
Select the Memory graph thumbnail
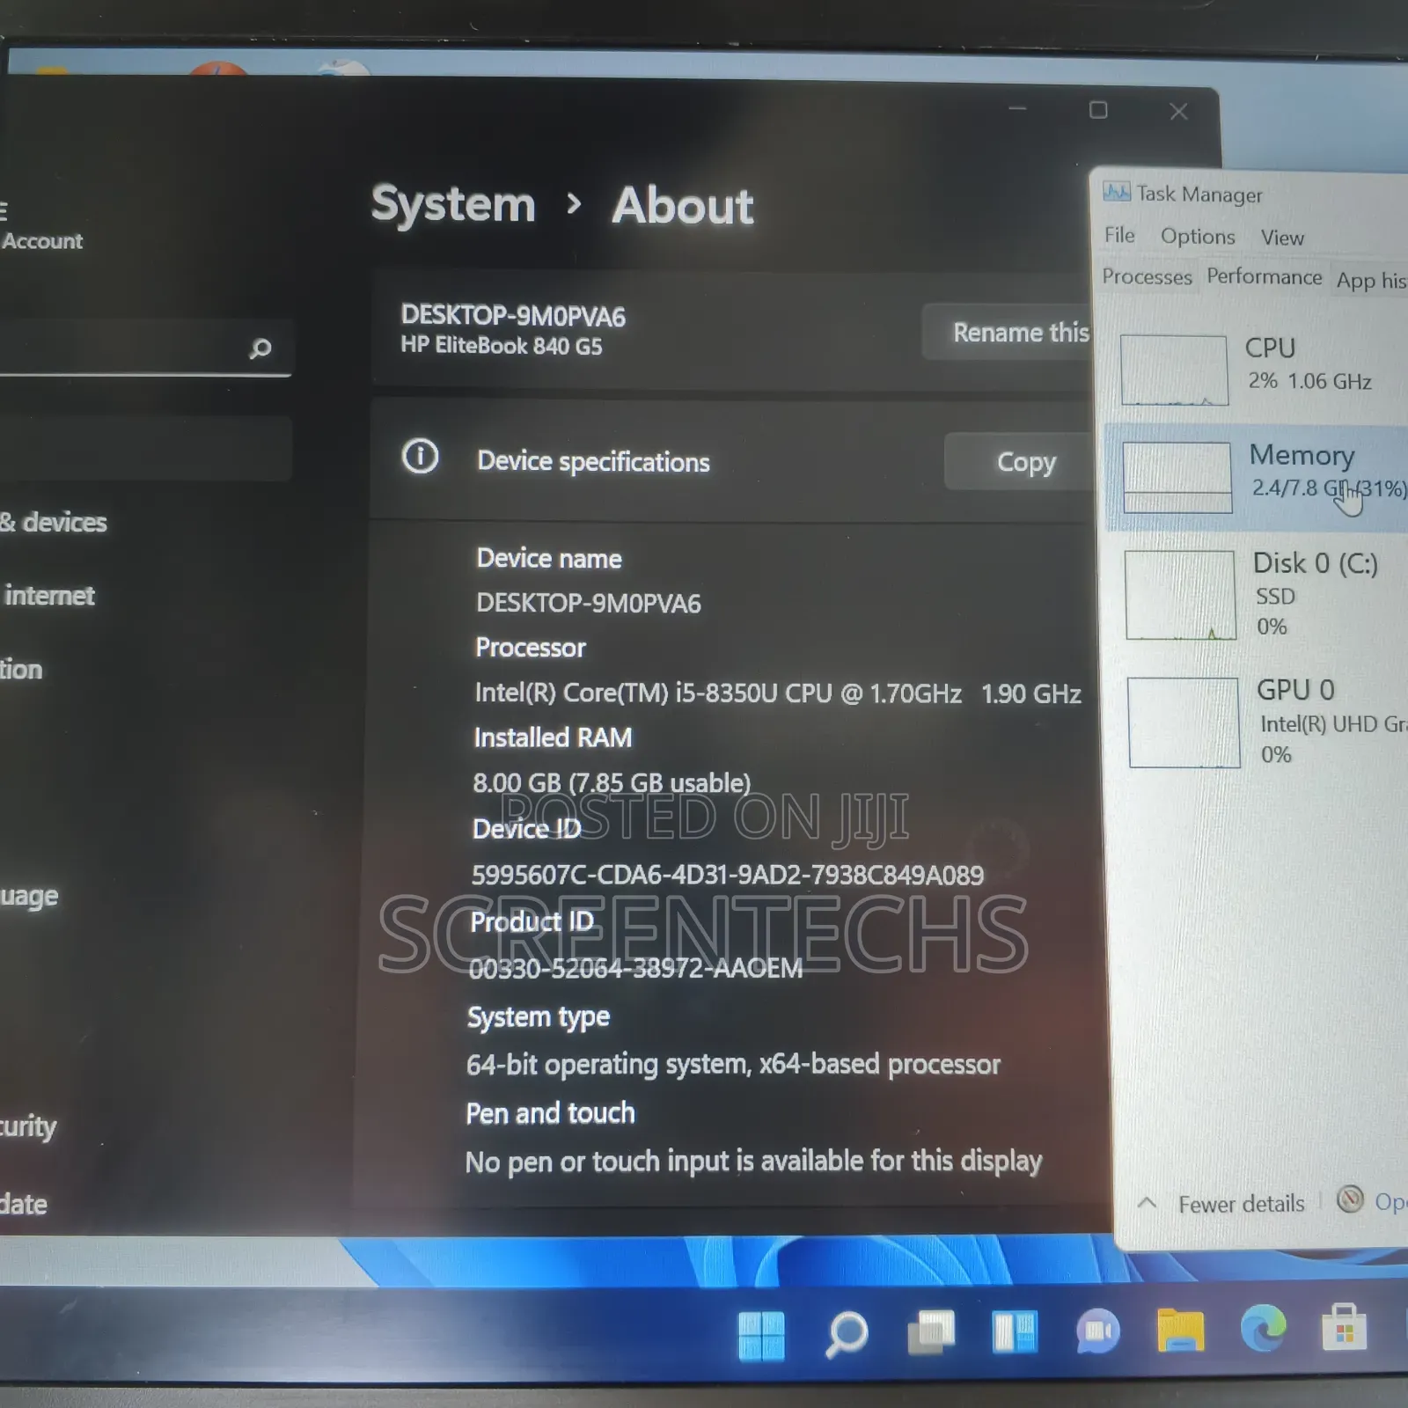(x=1177, y=478)
